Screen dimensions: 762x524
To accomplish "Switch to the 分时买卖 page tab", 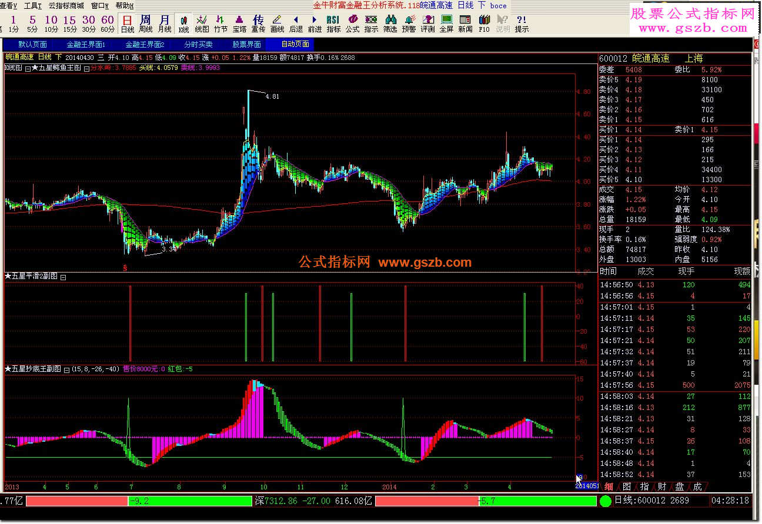I will (198, 44).
